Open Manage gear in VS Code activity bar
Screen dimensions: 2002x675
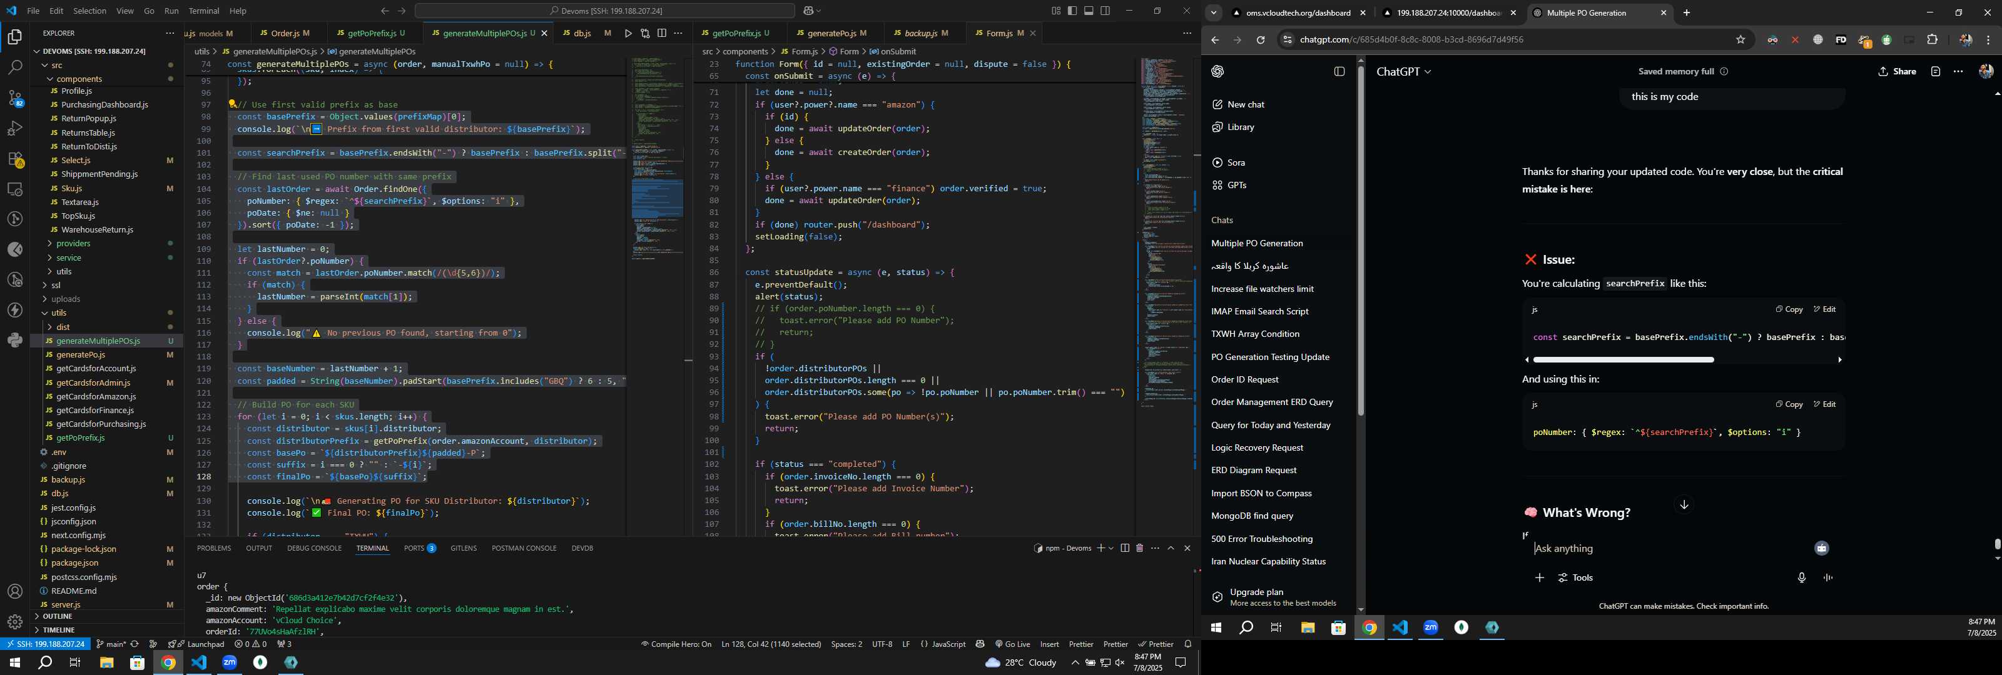tap(15, 621)
